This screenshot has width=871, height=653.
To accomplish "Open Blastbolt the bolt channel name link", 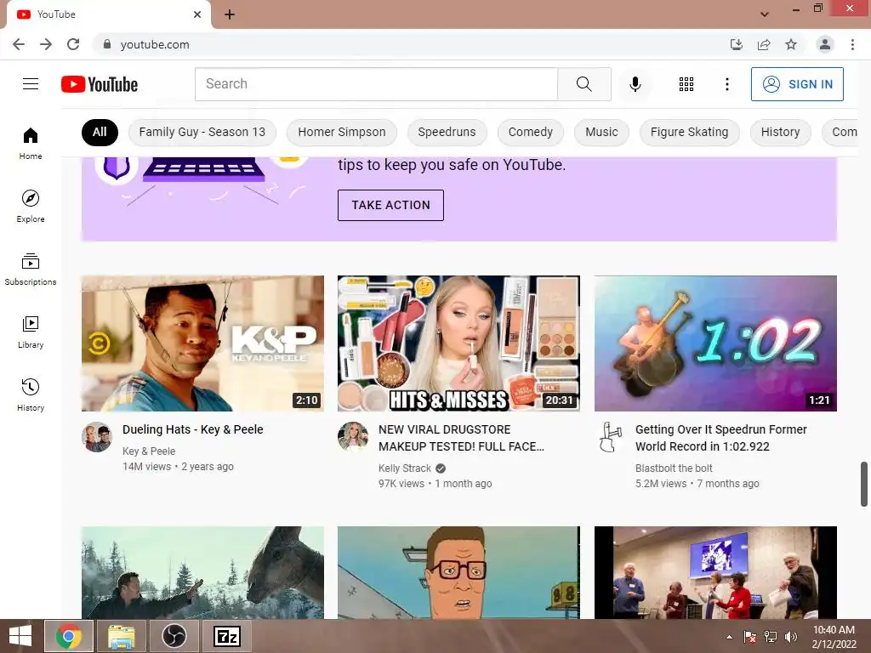I will pyautogui.click(x=674, y=468).
